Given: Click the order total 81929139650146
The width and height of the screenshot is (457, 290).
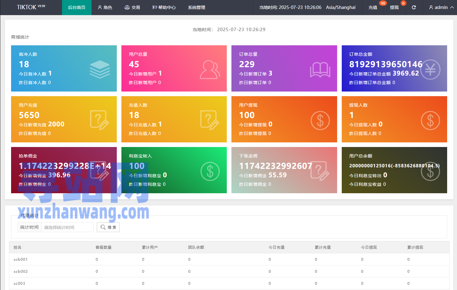Looking at the screenshot, I should pos(386,64).
